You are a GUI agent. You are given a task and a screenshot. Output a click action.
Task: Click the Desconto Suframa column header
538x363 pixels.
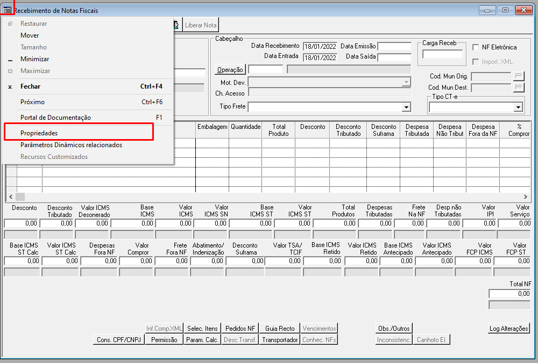383,130
